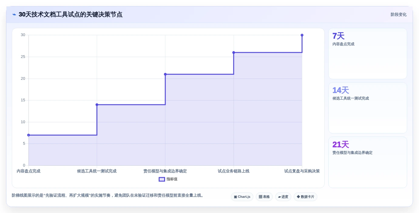Click the 内容盘点完成 x-axis label
The width and height of the screenshot is (419, 213).
pyautogui.click(x=29, y=171)
